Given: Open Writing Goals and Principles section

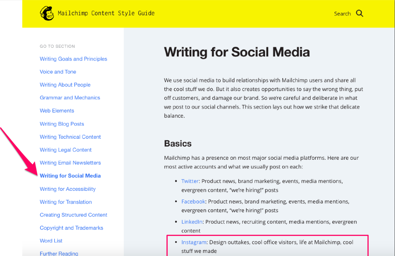Looking at the screenshot, I should click(x=73, y=59).
